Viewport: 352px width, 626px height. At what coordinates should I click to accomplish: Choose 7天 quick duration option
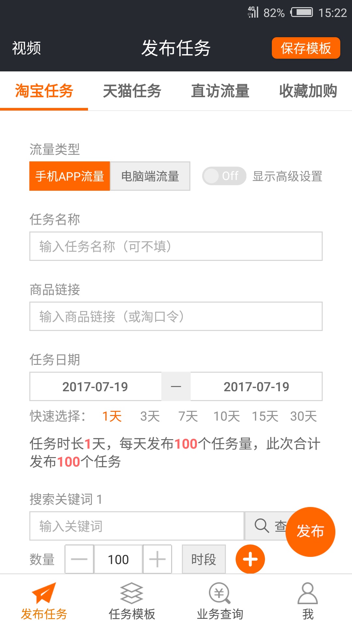(x=188, y=416)
